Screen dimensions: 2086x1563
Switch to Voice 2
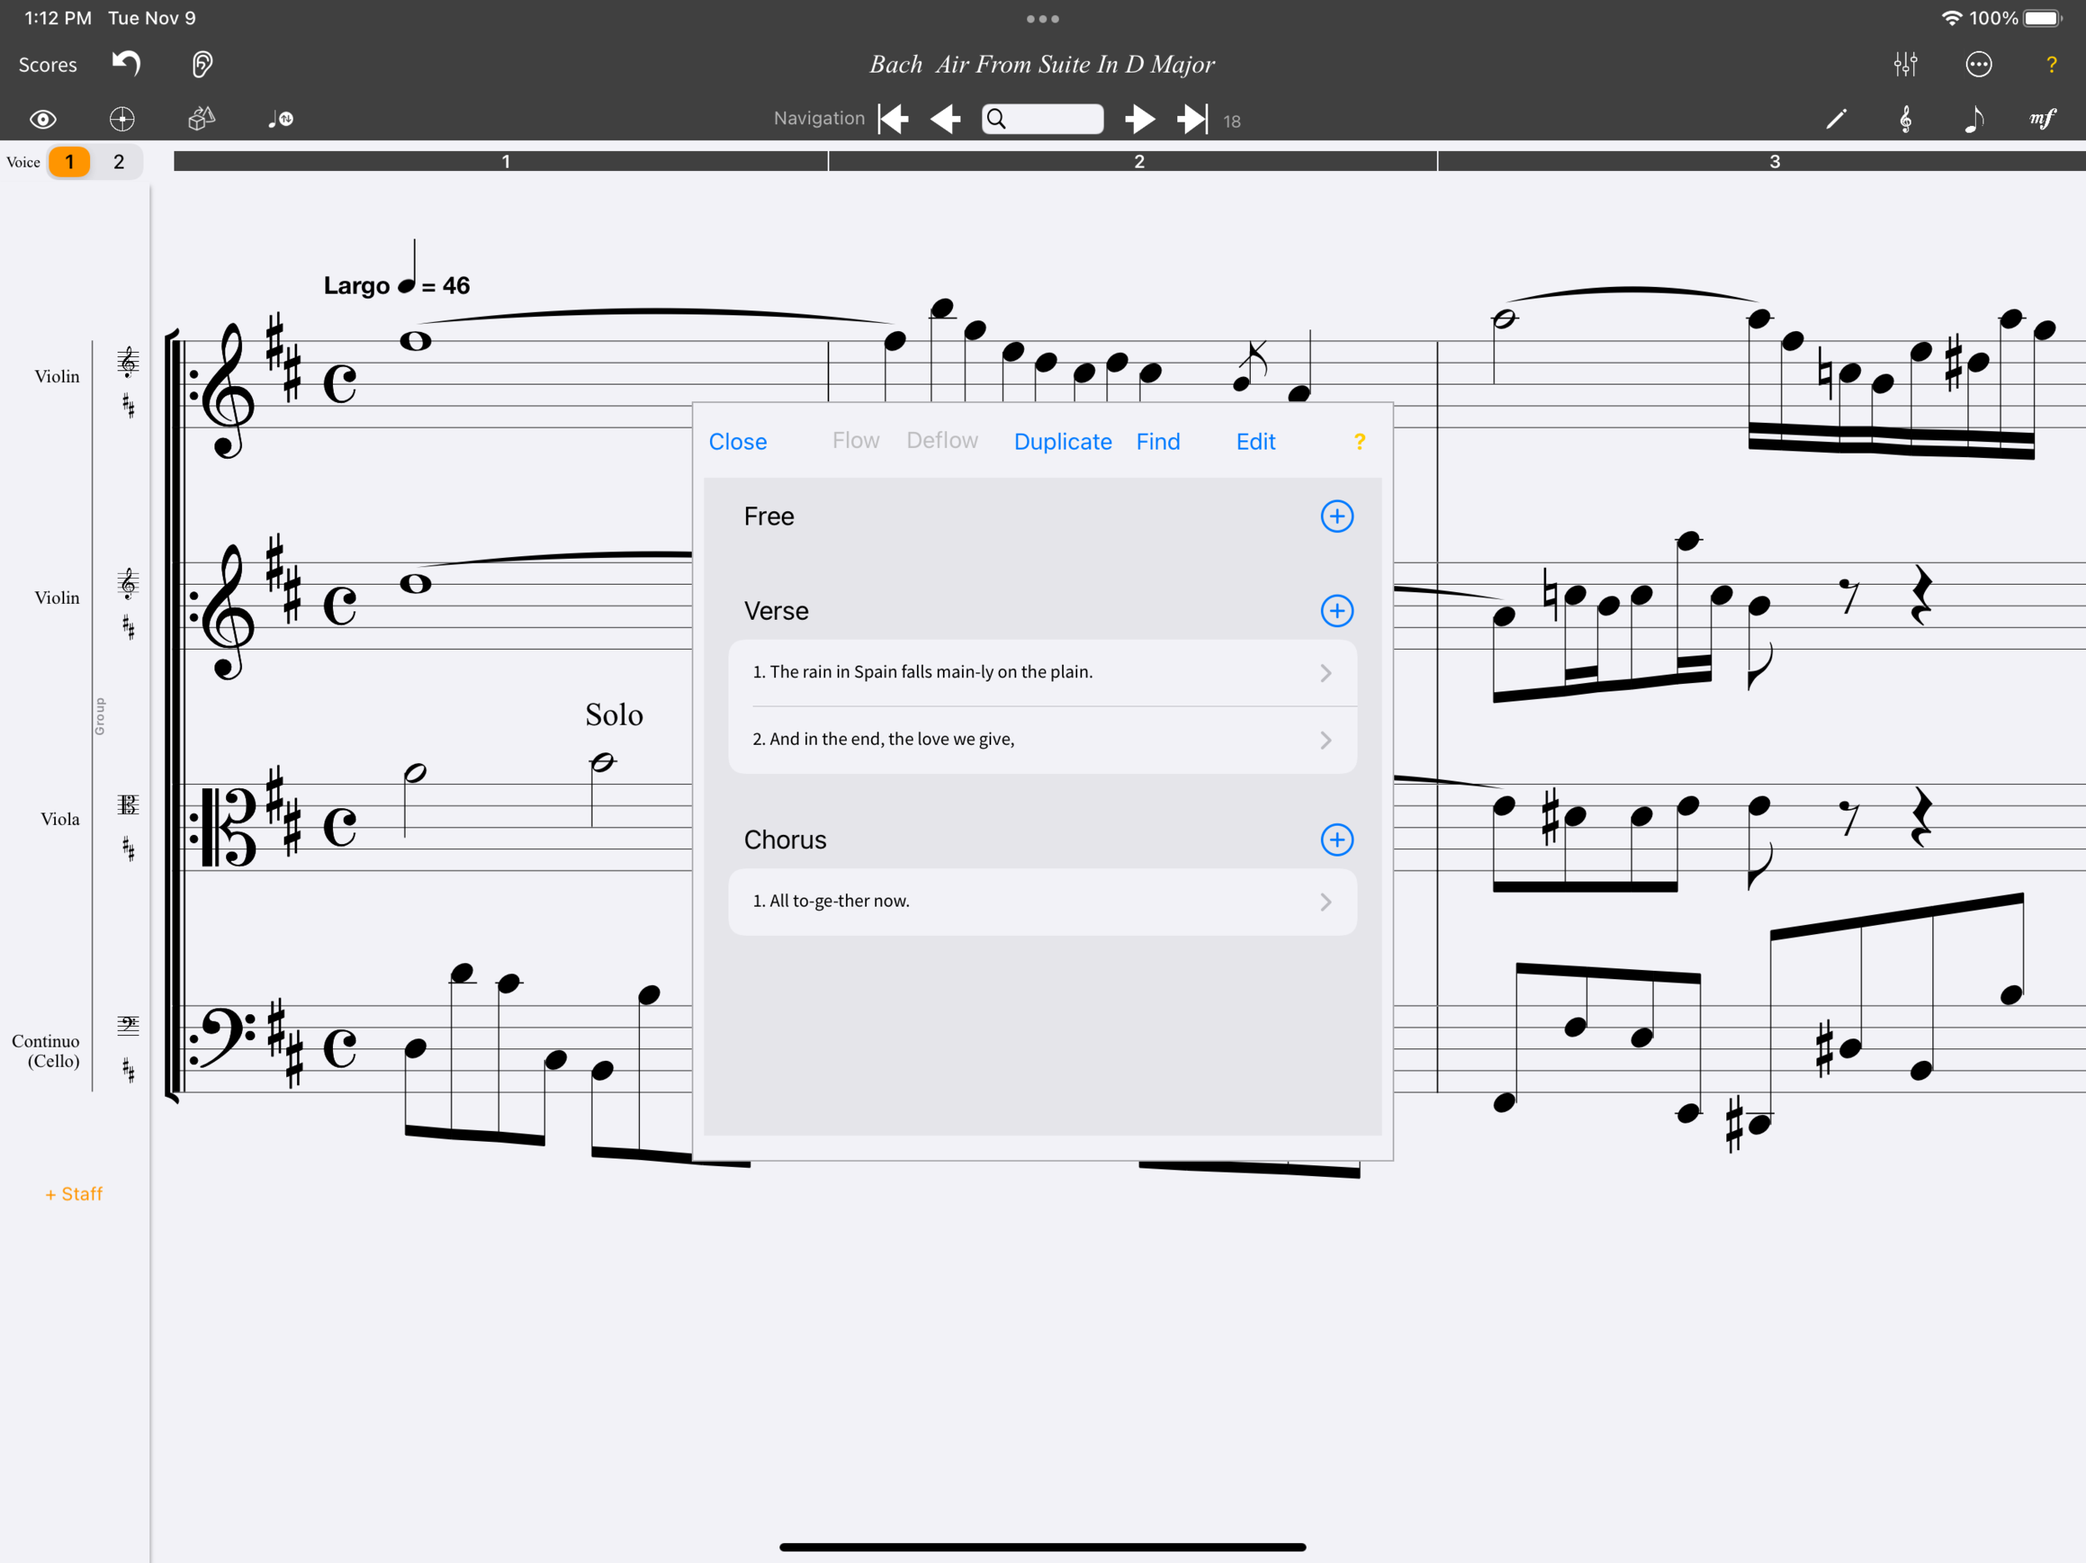[x=118, y=161]
